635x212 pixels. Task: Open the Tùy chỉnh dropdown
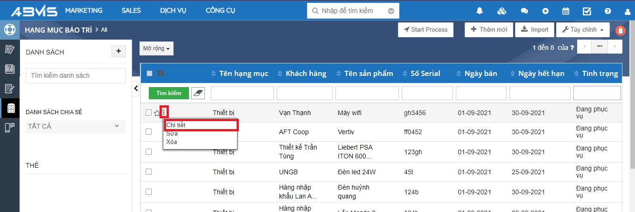pyautogui.click(x=583, y=30)
